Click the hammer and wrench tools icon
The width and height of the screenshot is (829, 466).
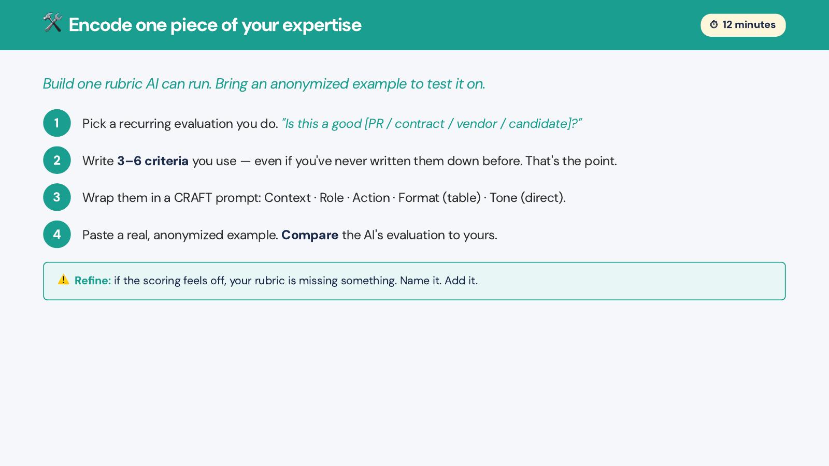[52, 23]
